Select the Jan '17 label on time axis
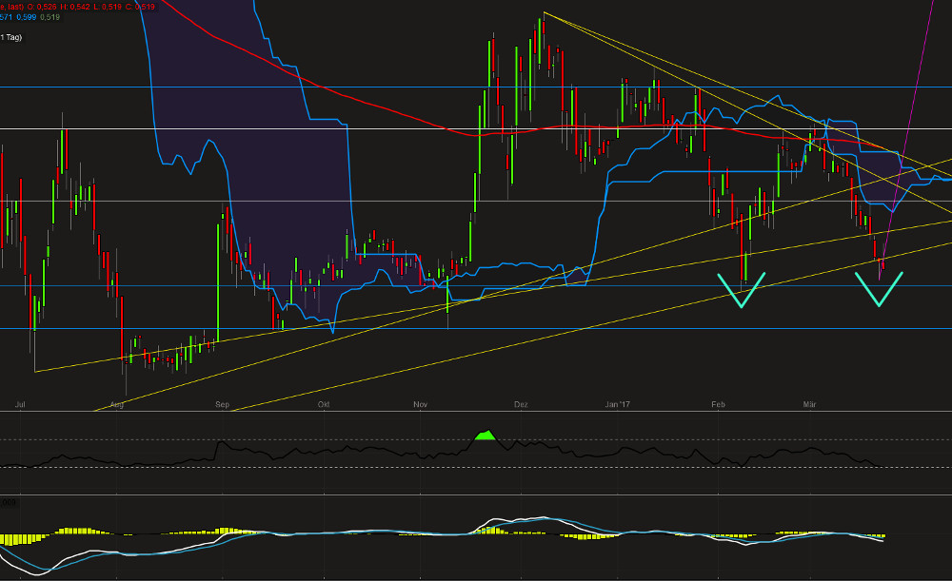Viewport: 952px width, 581px height. tap(618, 404)
